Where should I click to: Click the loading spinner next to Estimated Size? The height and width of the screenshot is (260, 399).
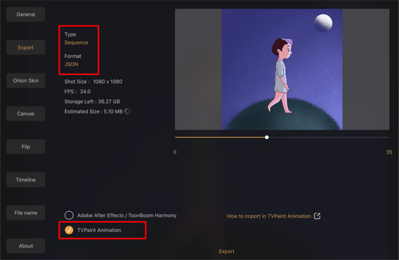(127, 111)
